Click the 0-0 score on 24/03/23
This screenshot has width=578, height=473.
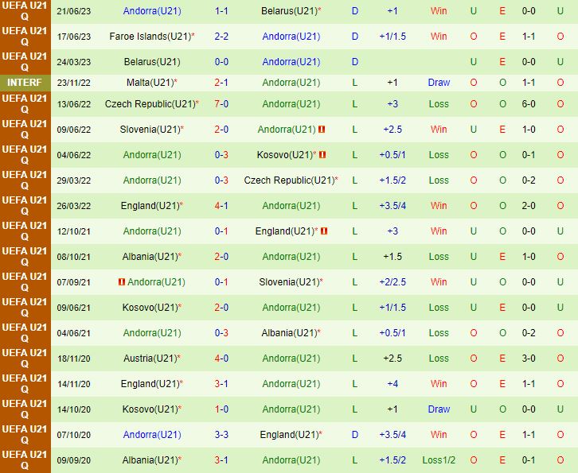point(221,62)
